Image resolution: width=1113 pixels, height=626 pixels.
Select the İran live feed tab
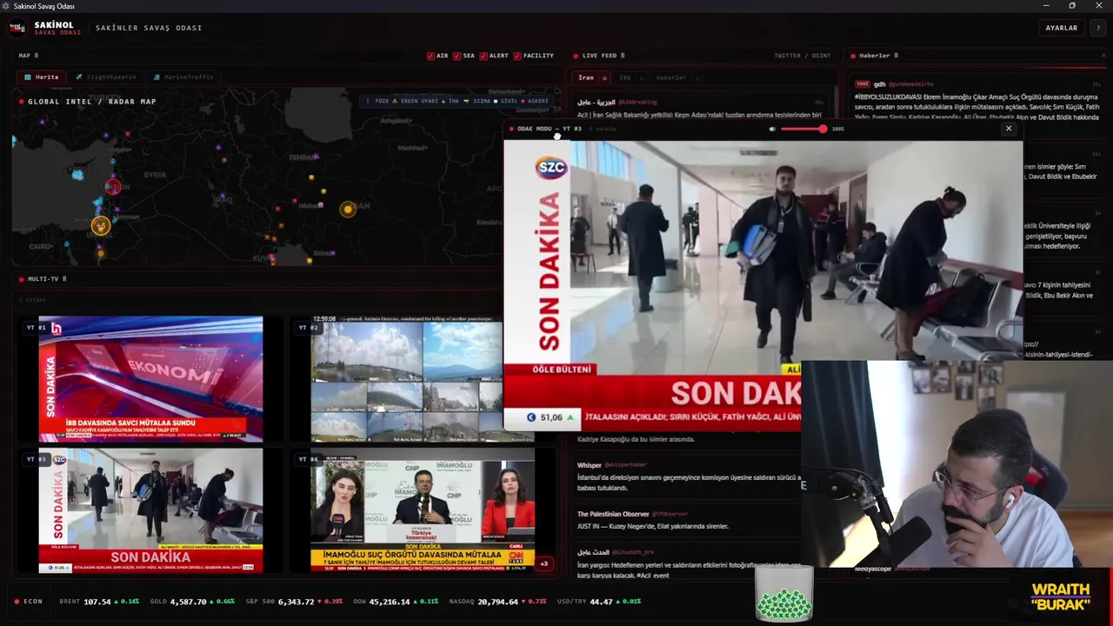coord(586,77)
